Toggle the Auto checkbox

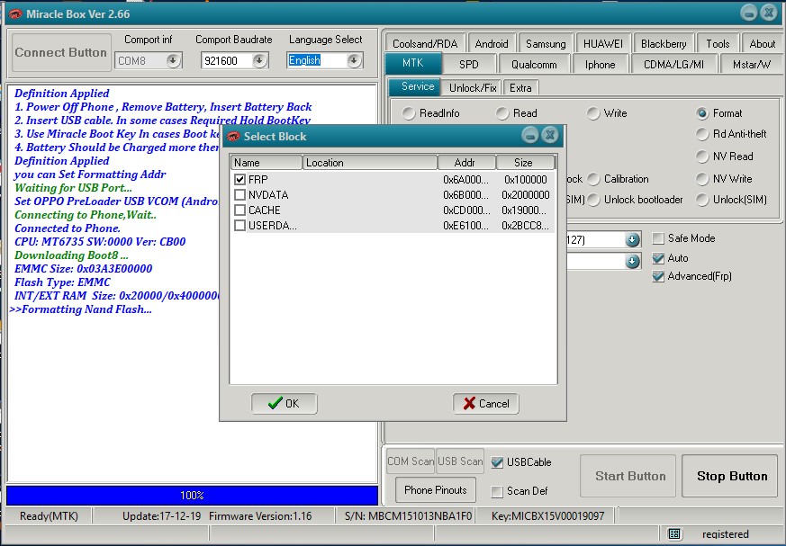pyautogui.click(x=658, y=258)
